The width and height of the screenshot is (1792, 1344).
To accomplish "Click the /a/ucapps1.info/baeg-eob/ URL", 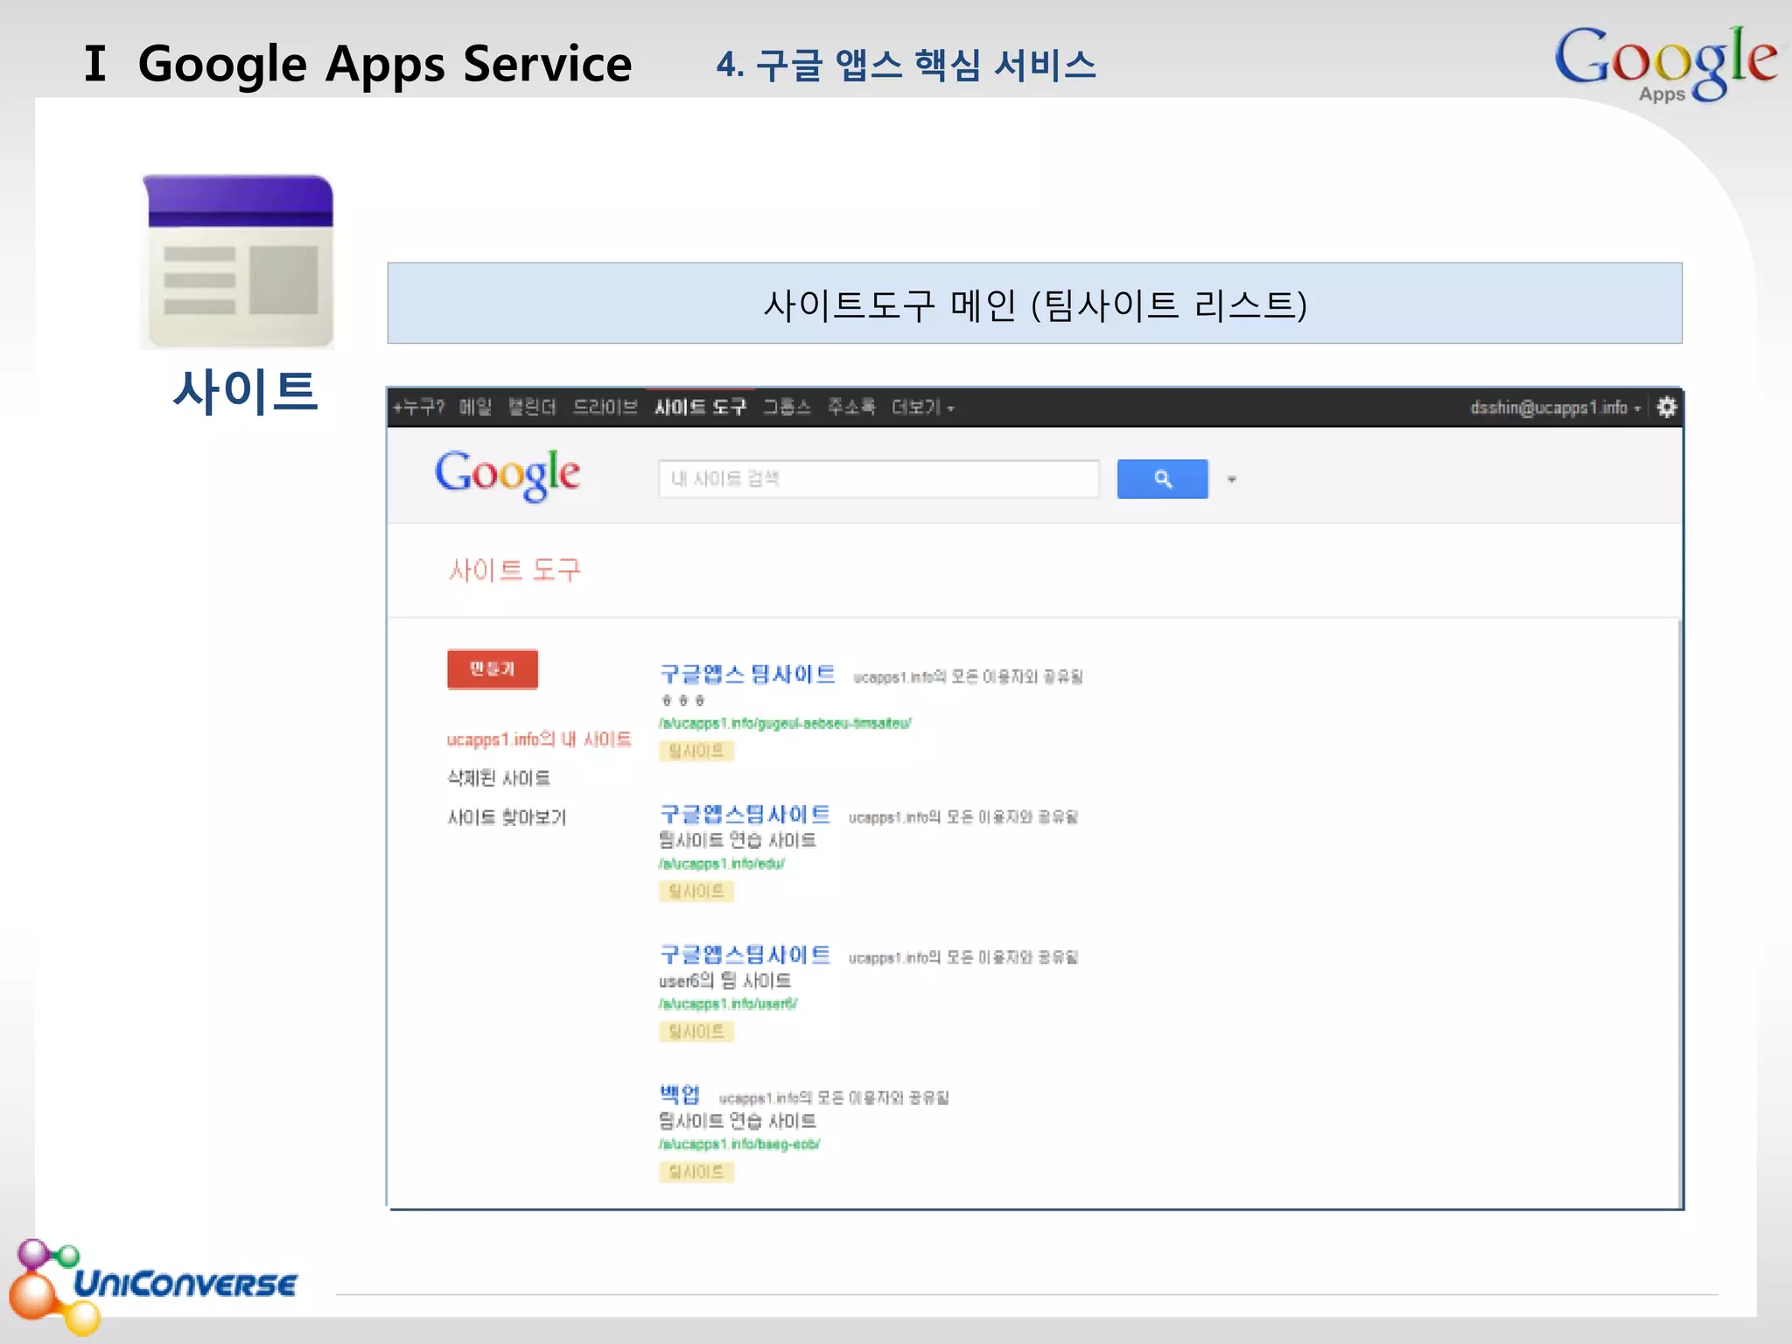I will [x=739, y=1144].
